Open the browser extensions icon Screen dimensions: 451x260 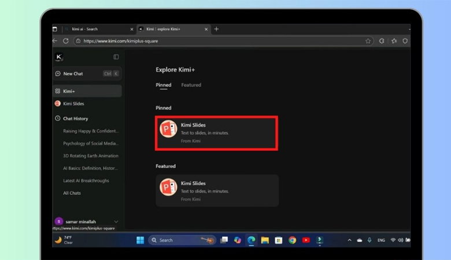382,41
